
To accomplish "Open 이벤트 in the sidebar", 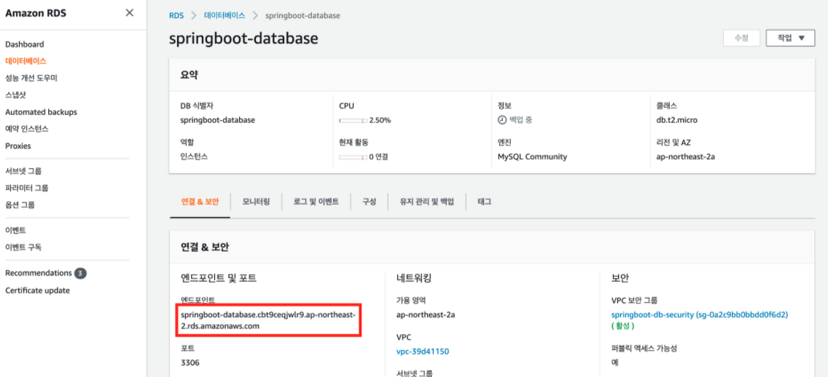I will click(x=15, y=231).
